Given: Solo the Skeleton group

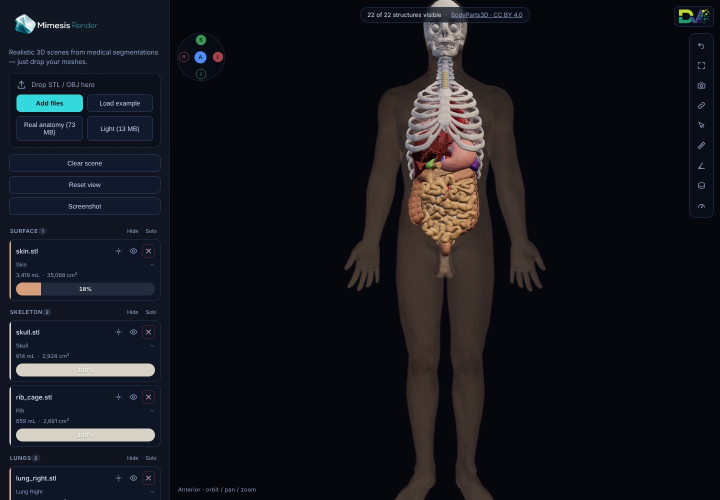Looking at the screenshot, I should click(151, 312).
